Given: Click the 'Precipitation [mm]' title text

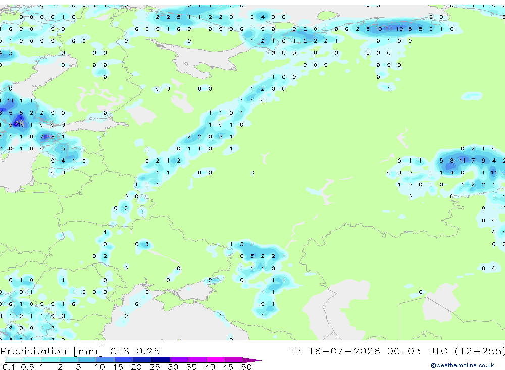Looking at the screenshot, I should (52, 351).
